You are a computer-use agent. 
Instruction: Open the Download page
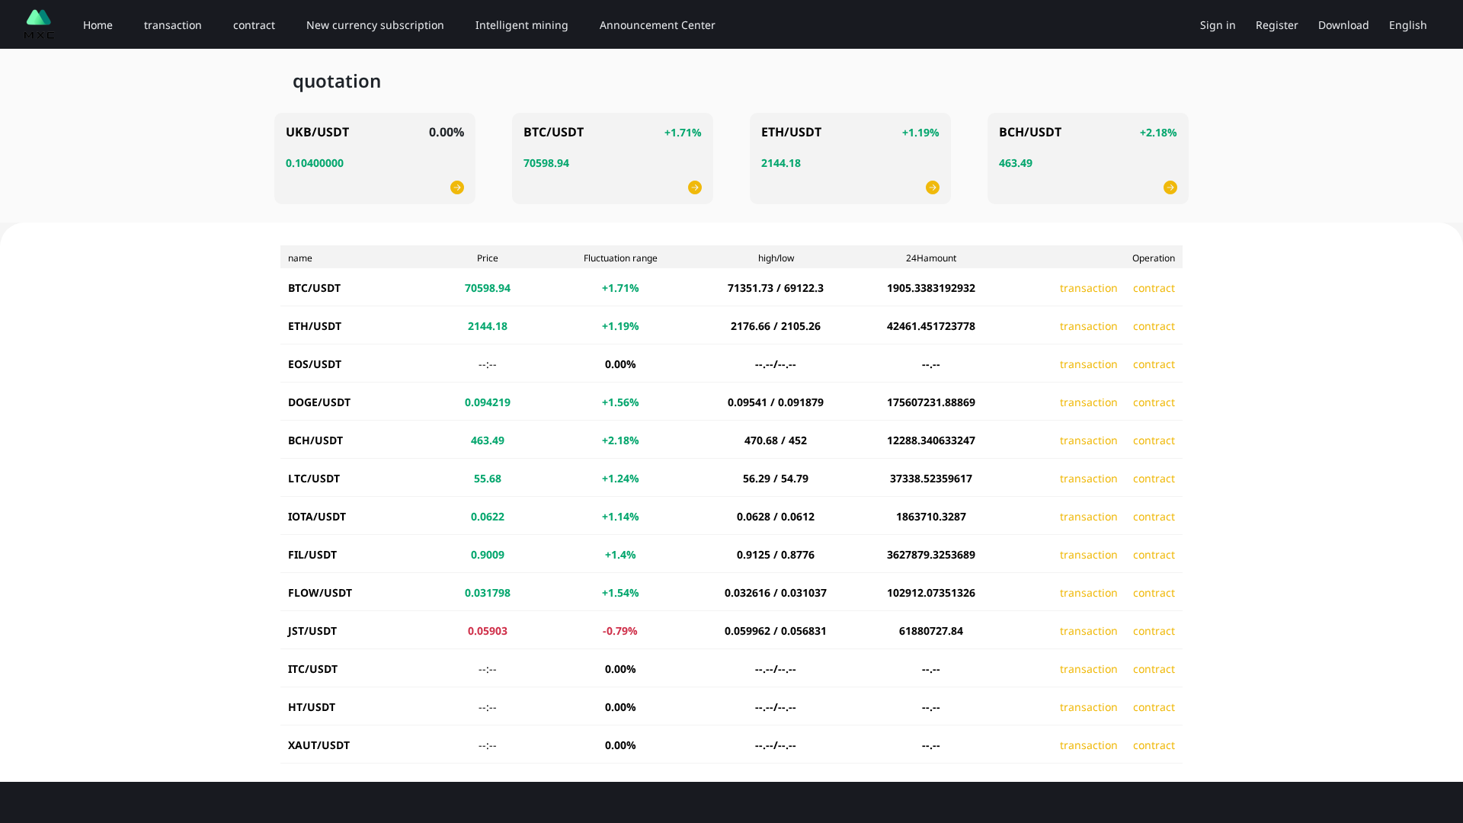point(1343,24)
